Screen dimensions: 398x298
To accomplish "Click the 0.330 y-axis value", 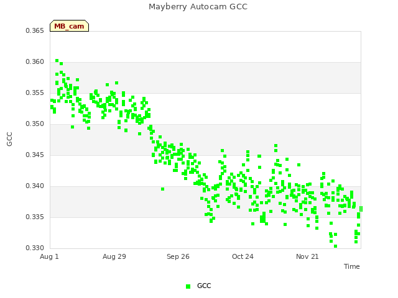I will coord(35,248).
